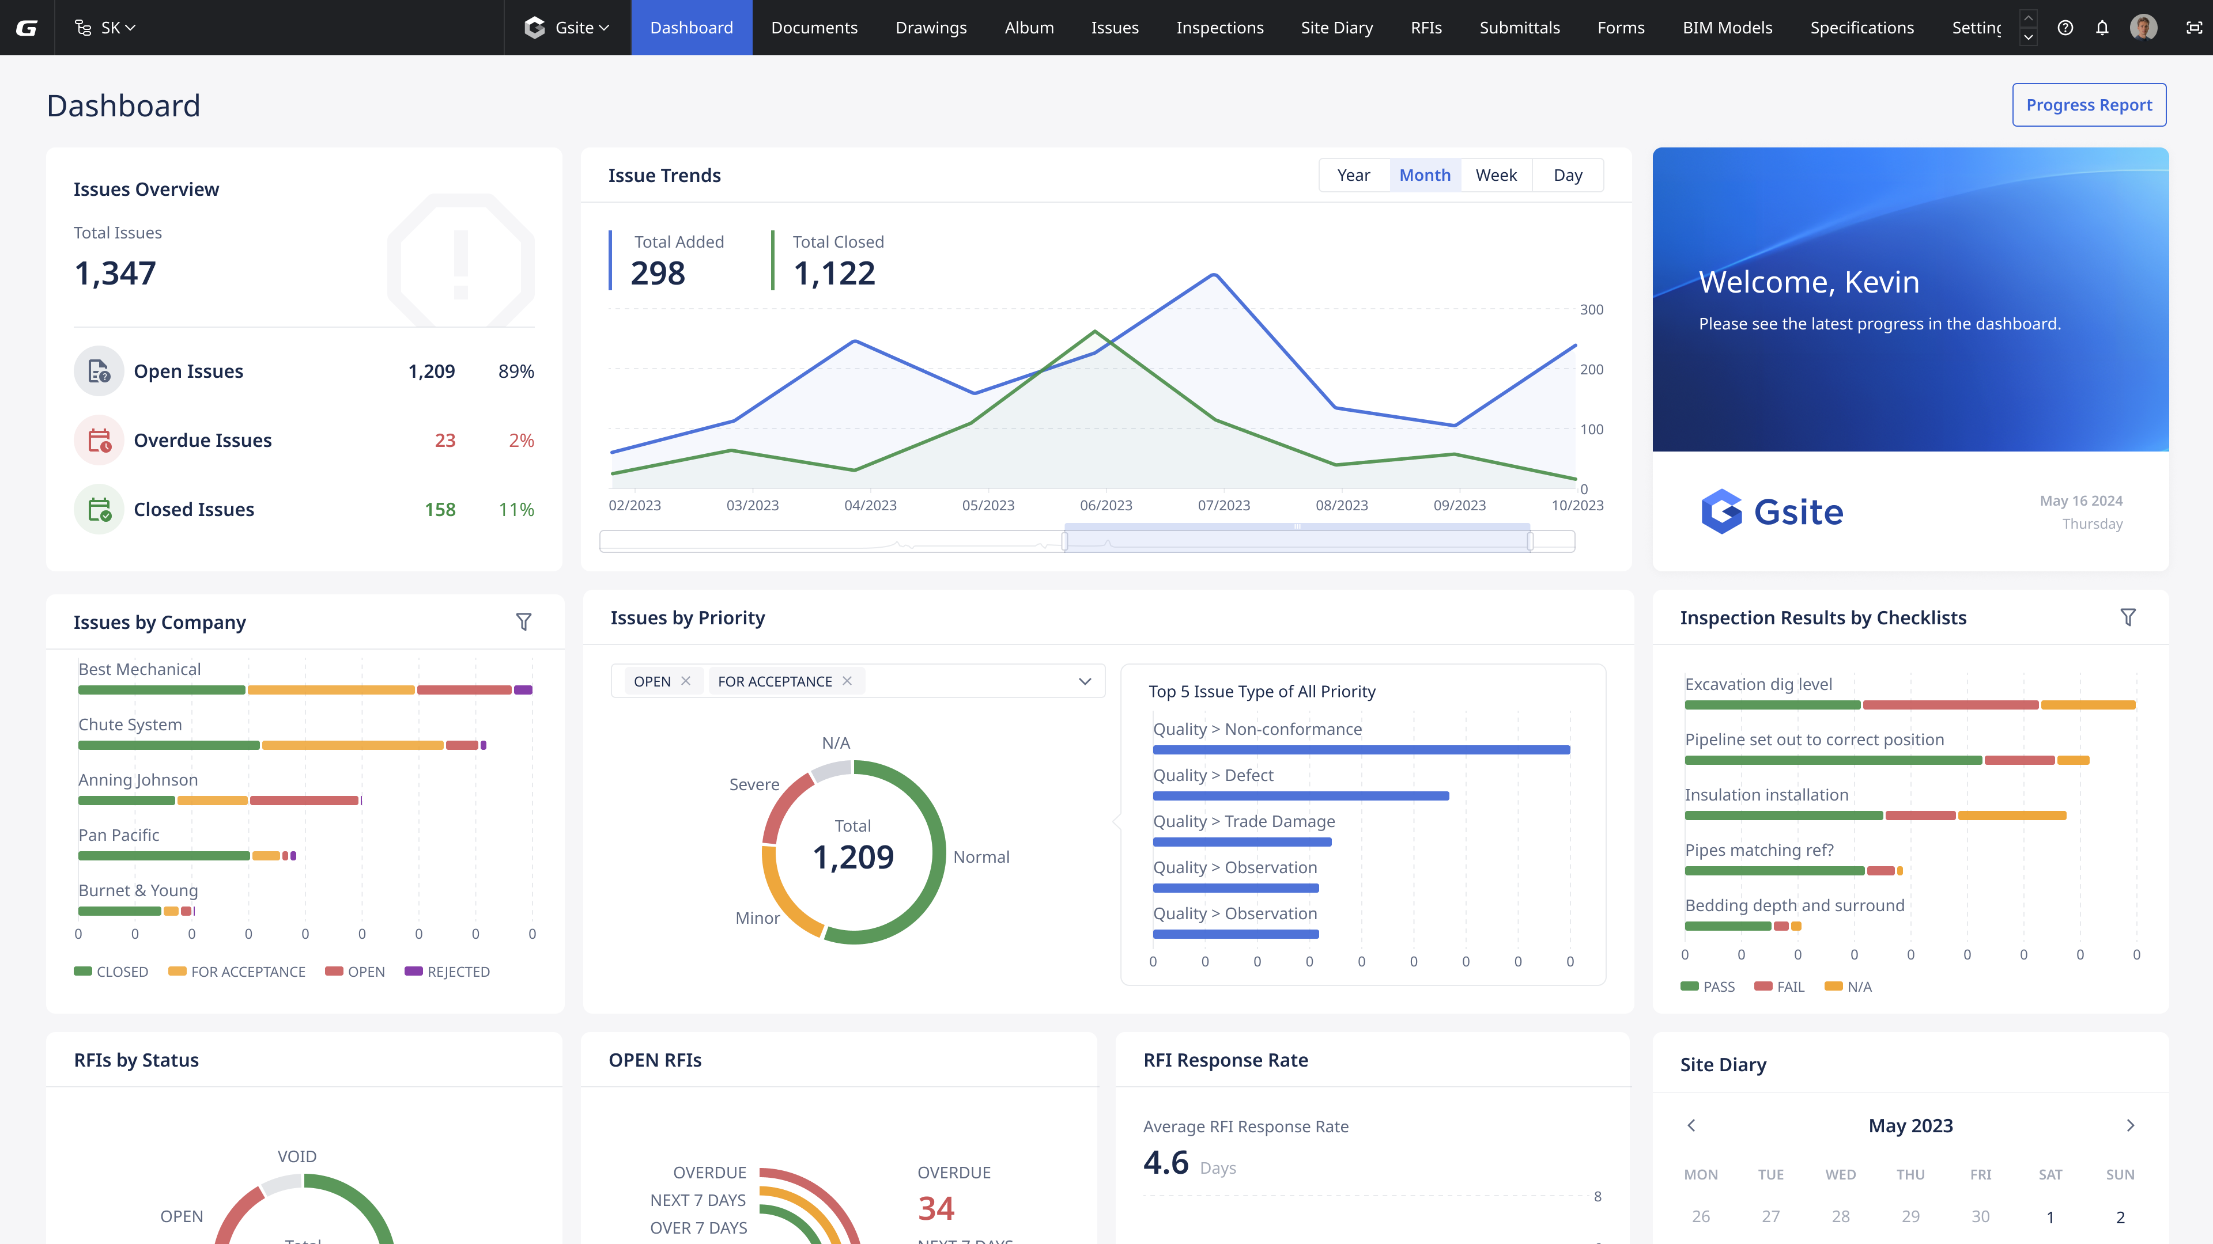Screen dimensions: 2213x1244
Task: Click the help question mark icon
Action: point(2065,28)
